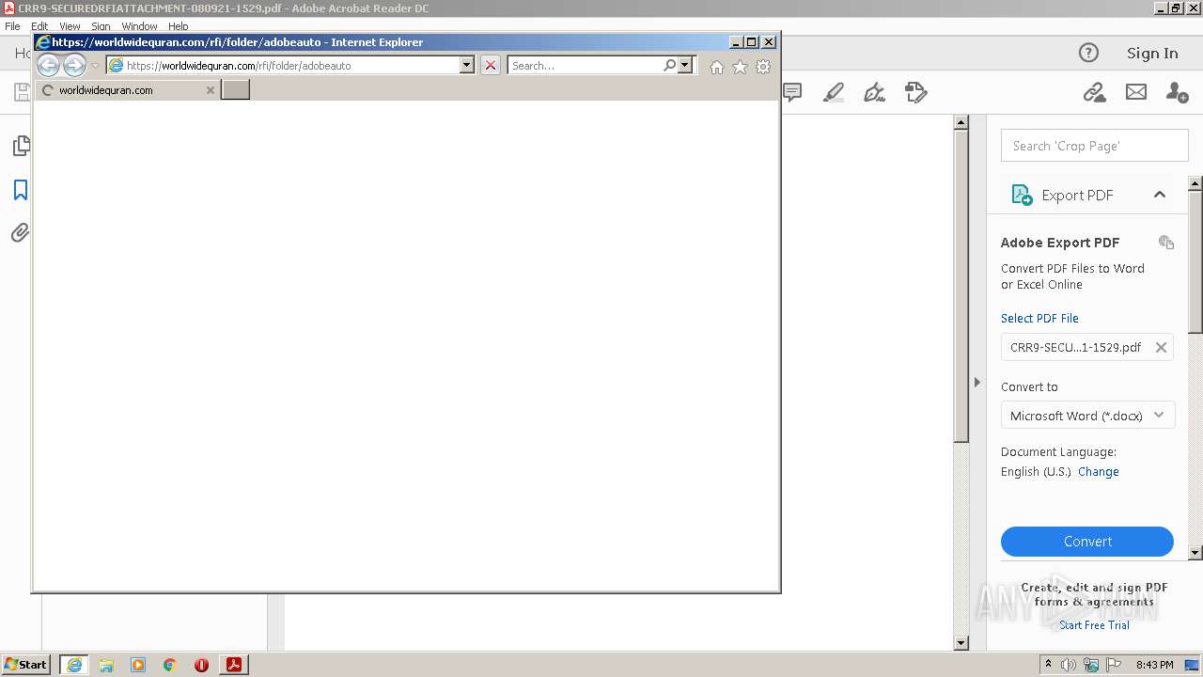
Task: Click the Convert button
Action: (x=1087, y=542)
